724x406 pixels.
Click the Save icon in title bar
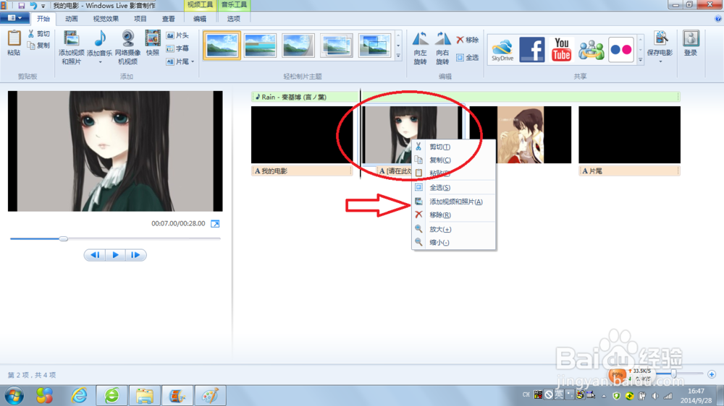[21, 6]
